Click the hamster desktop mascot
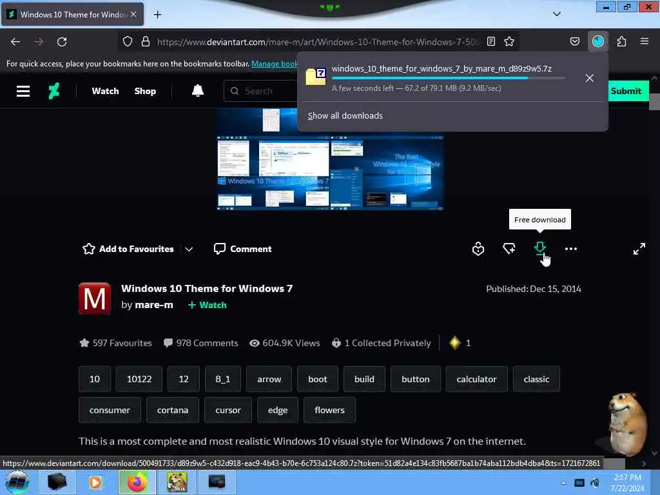The width and height of the screenshot is (660, 495). click(626, 424)
